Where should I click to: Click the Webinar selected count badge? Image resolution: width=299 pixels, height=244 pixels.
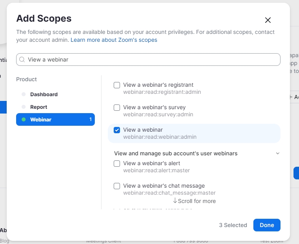click(90, 119)
